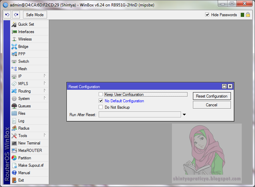255x187 pixels.
Task: Click the Routing arrows icon
Action: click(x=14, y=91)
